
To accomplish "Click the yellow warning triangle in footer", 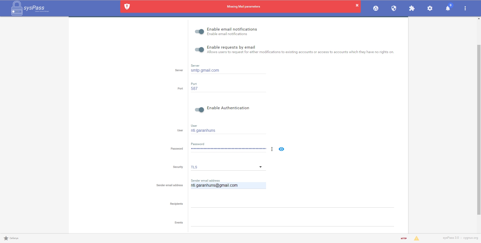I will click(x=416, y=238).
